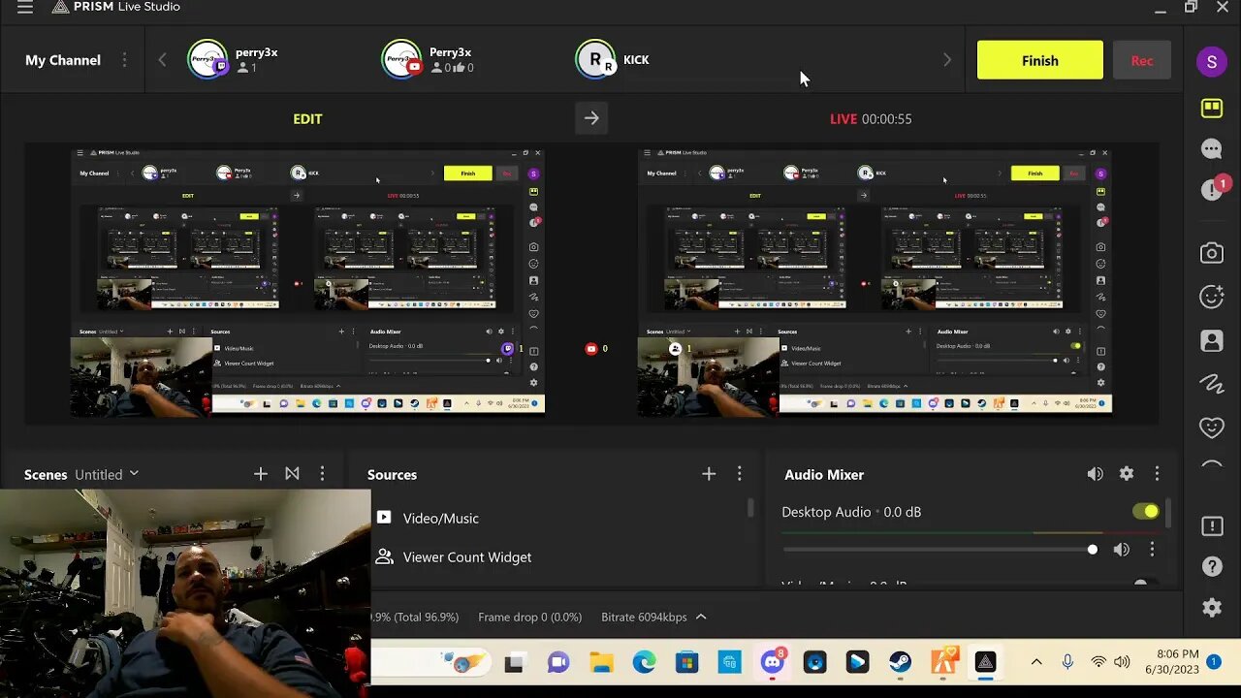Click the LIVE preview thumbnail
Viewport: 1241px width, 698px height.
coord(875,281)
